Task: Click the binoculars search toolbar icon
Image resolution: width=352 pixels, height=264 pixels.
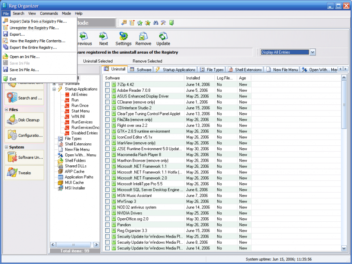Action: (x=155, y=23)
